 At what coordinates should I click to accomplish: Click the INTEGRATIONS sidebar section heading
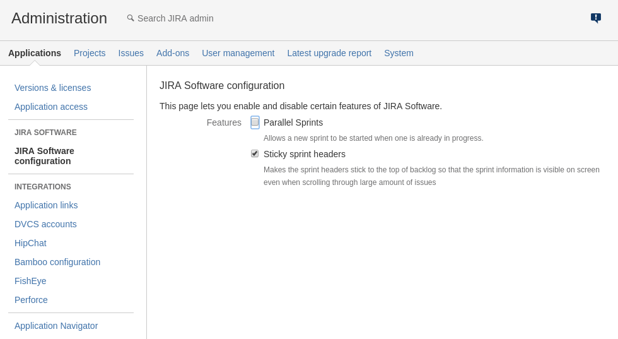point(43,187)
